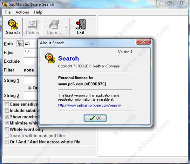Screen dimensions: 190x164
Task: Click the String 1 input field
Action: click(31, 80)
